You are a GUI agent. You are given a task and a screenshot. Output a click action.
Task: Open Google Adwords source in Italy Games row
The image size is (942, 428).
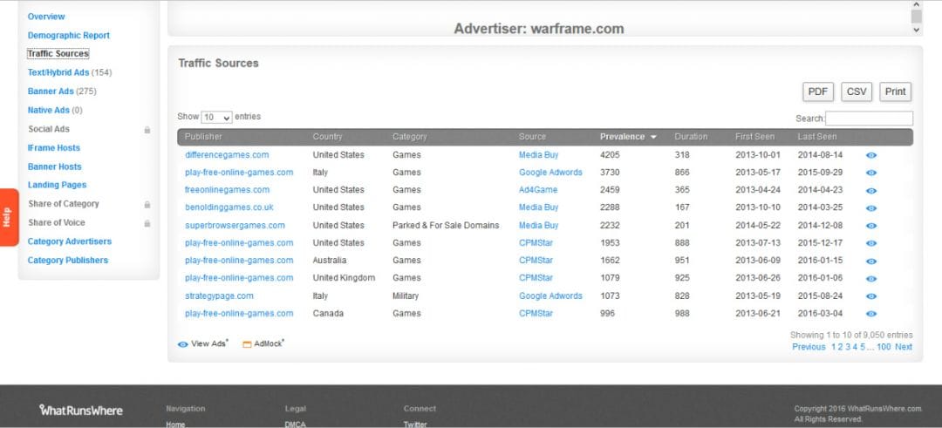click(550, 173)
